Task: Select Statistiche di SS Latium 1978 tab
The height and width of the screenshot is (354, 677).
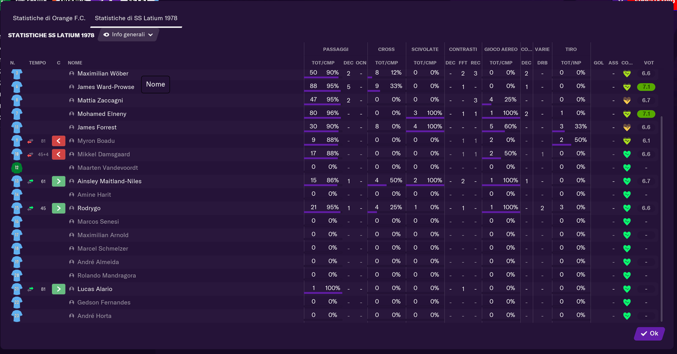Action: 136,18
